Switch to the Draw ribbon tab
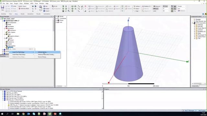This screenshot has width=207, height=116. [16, 14]
